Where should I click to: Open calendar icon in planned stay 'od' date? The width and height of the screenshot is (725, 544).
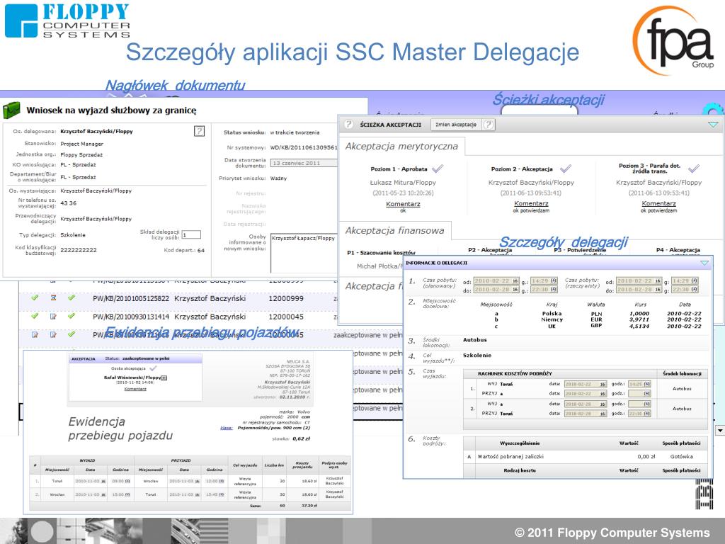[515, 280]
